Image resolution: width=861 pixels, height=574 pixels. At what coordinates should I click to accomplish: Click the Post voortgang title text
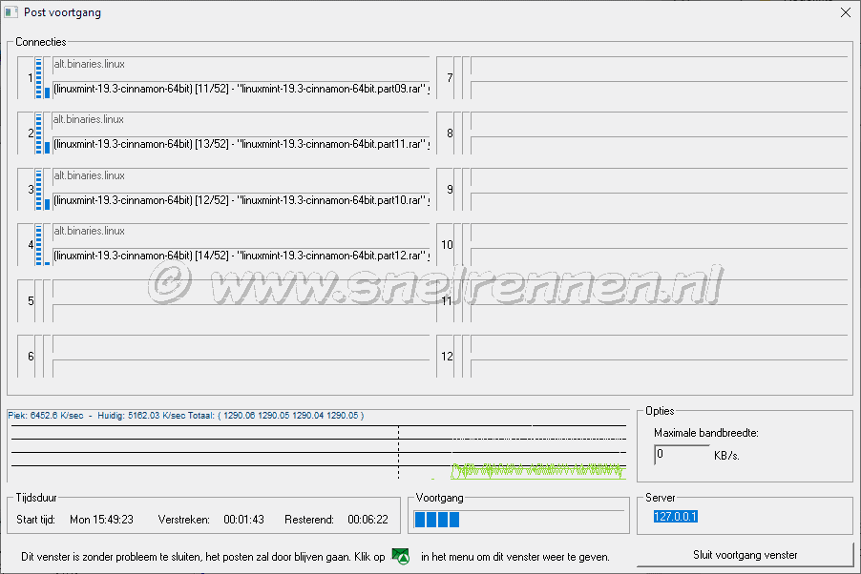(63, 12)
